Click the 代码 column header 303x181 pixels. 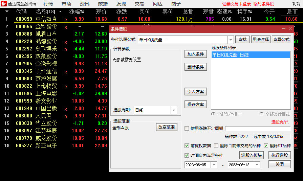(x=21, y=12)
